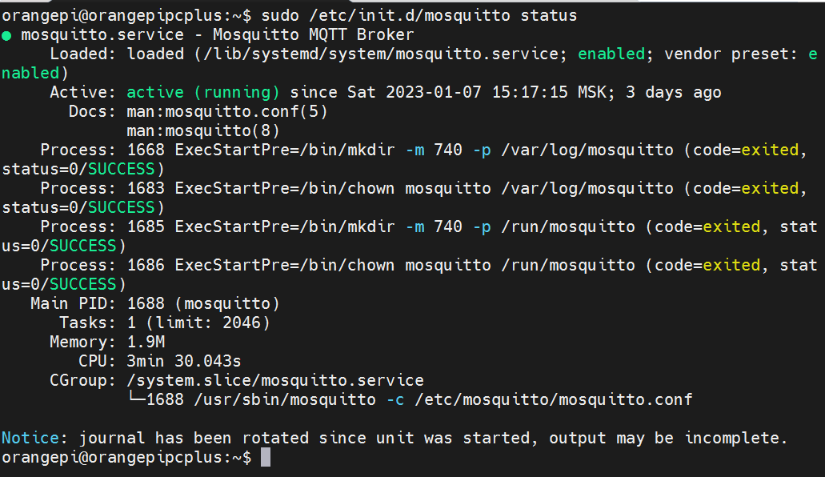The height and width of the screenshot is (477, 825).
Task: Click process ID 1668 on the first Process line
Action: coord(146,150)
